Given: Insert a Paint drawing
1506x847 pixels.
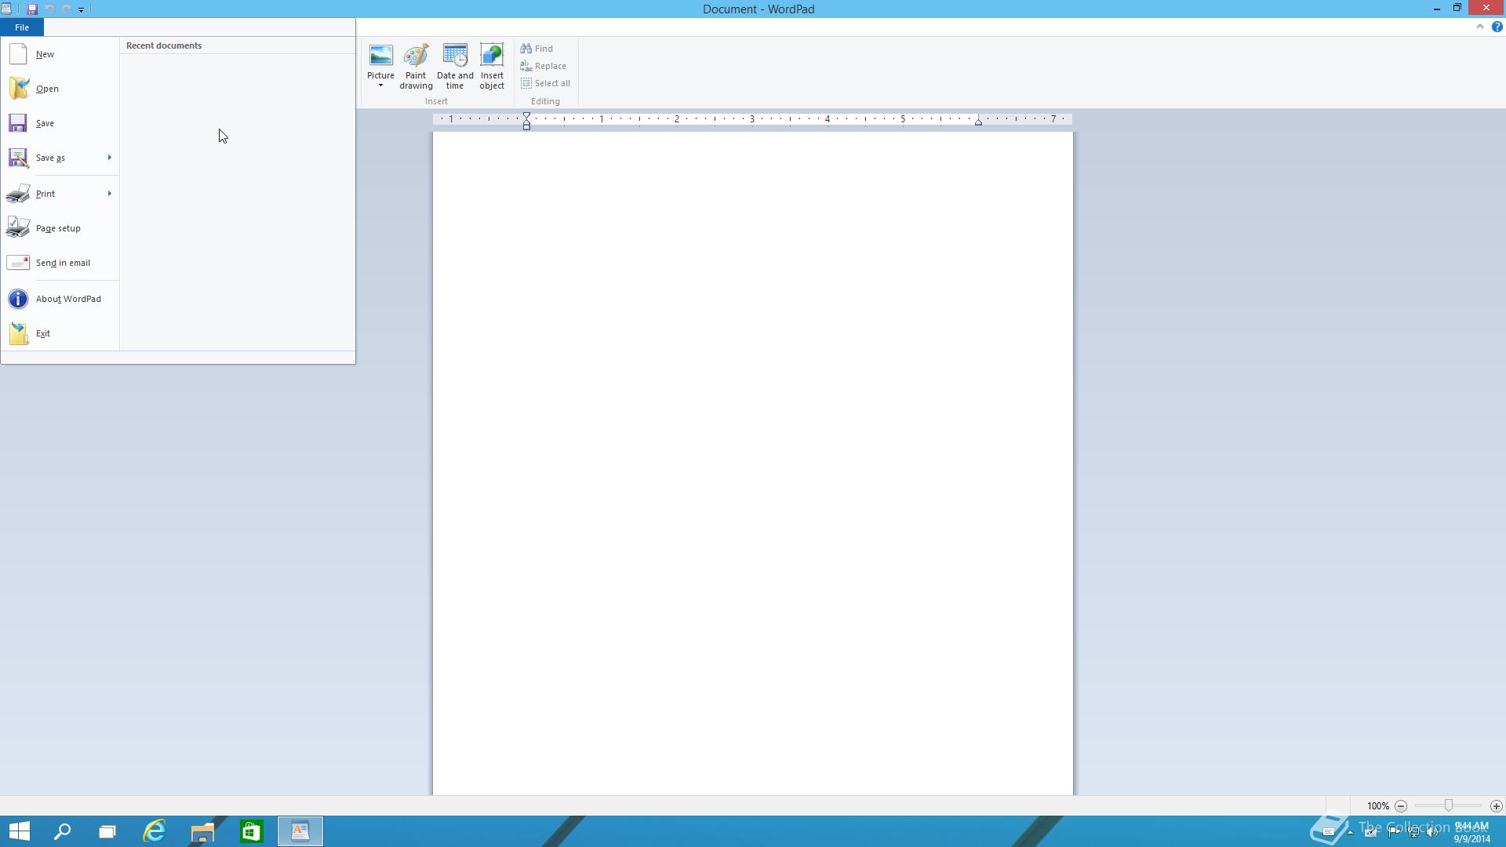Looking at the screenshot, I should (x=416, y=67).
